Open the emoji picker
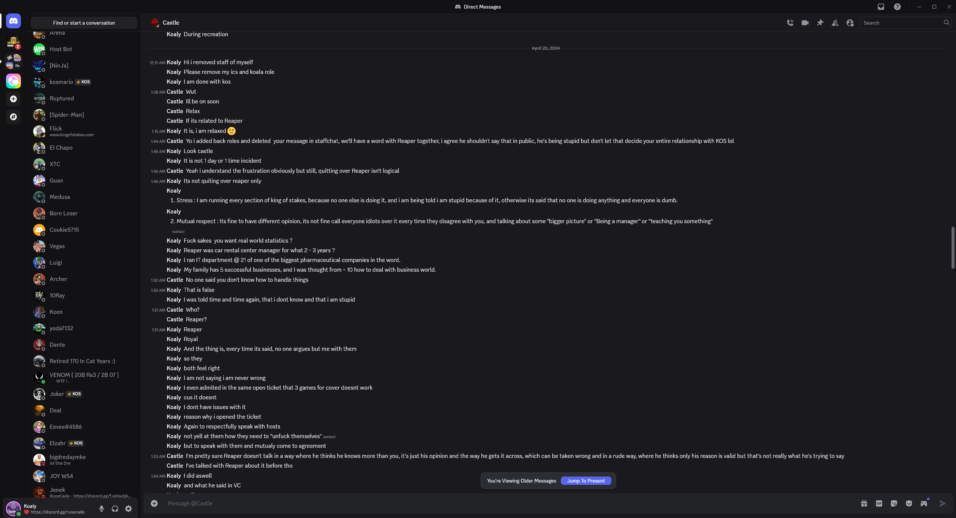Screen dimensions: 956x518 909,503
